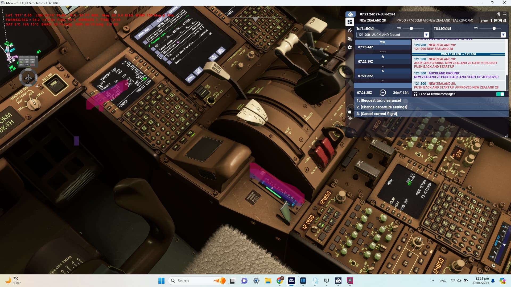Click Cancel current flight option
Image resolution: width=511 pixels, height=287 pixels.
[377, 114]
